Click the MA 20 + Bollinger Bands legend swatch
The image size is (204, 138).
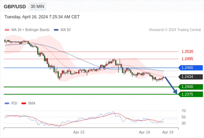(7, 30)
